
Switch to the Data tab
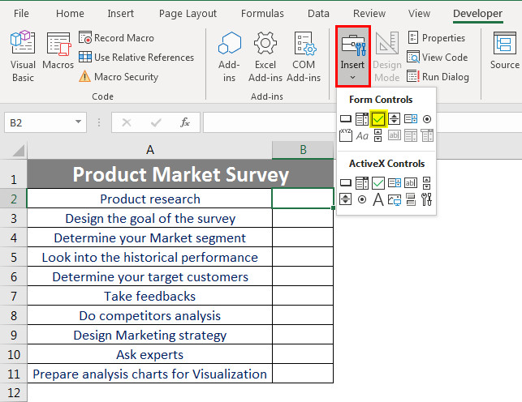pos(318,13)
